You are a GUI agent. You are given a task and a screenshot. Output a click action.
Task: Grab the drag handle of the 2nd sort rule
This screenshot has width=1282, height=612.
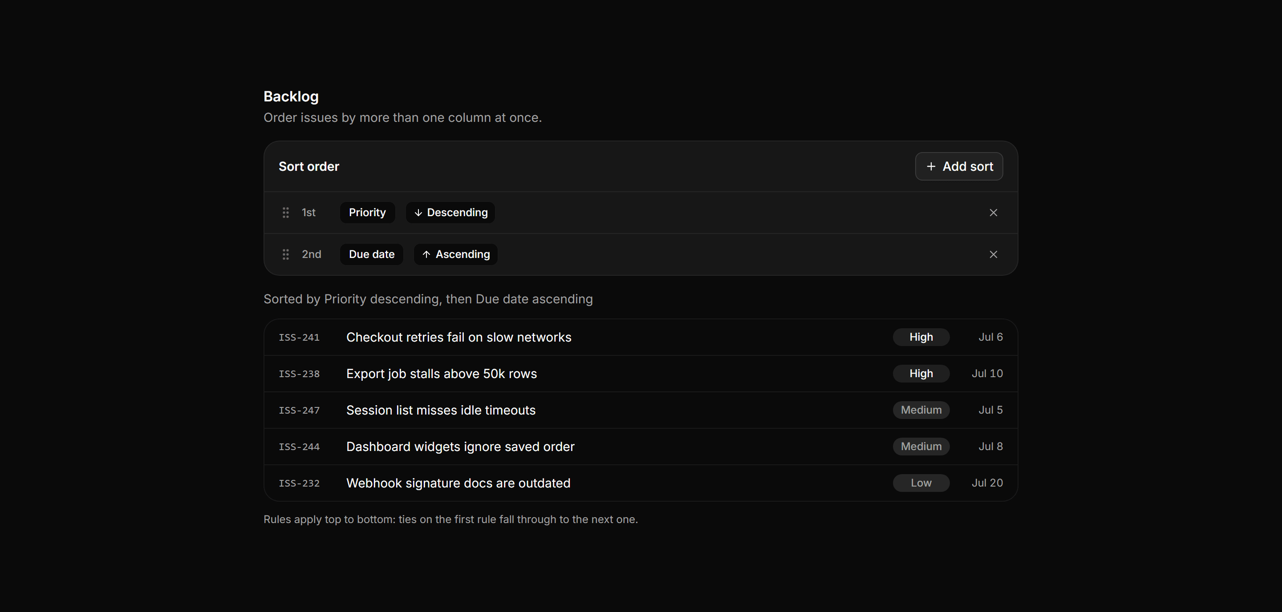[x=286, y=254]
